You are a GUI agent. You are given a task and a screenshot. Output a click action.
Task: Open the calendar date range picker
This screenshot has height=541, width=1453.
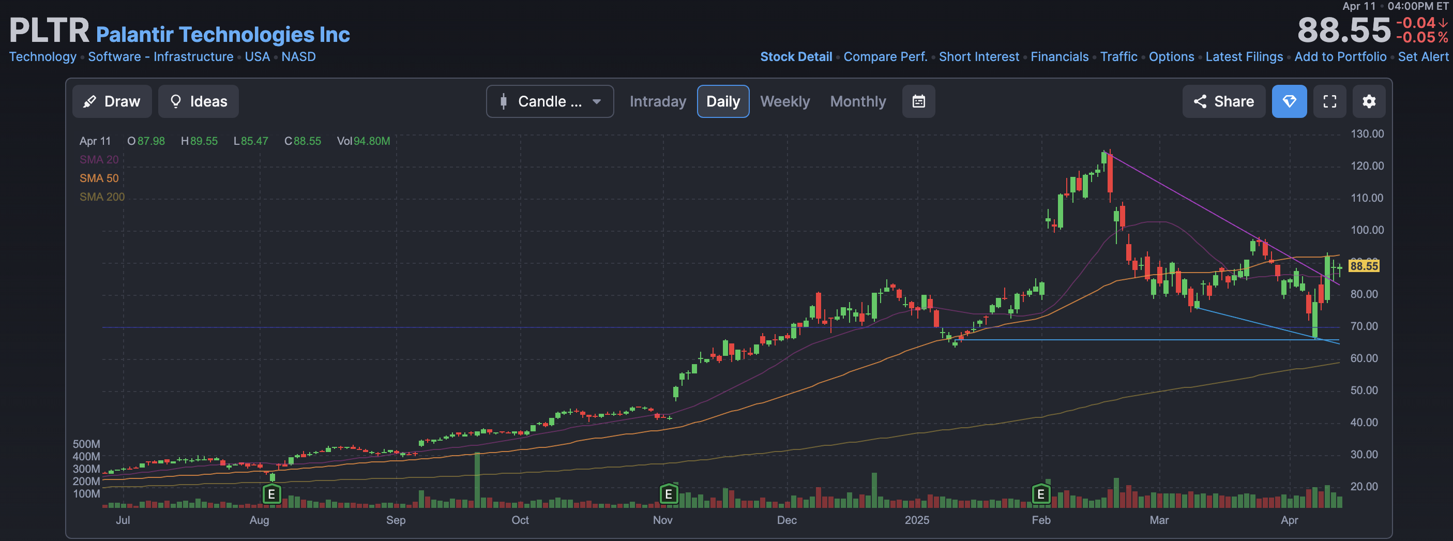918,101
